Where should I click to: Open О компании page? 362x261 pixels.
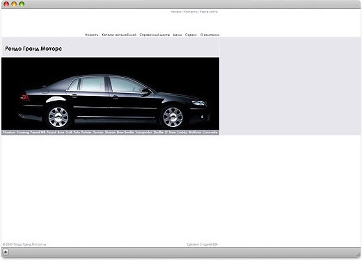point(210,35)
